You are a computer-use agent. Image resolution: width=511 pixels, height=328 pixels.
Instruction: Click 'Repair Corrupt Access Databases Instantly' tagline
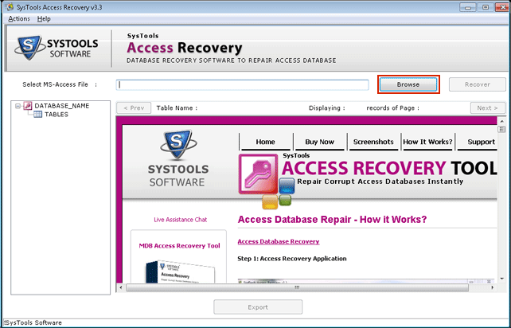(x=380, y=182)
